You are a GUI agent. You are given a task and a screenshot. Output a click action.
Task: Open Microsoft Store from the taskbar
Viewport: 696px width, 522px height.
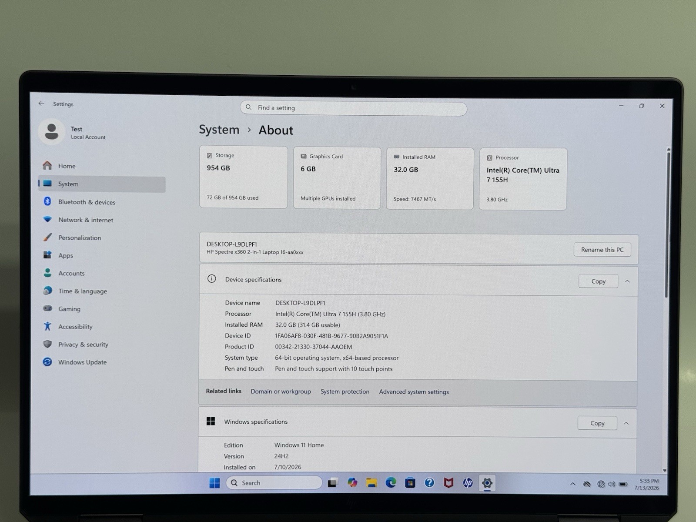(x=410, y=483)
